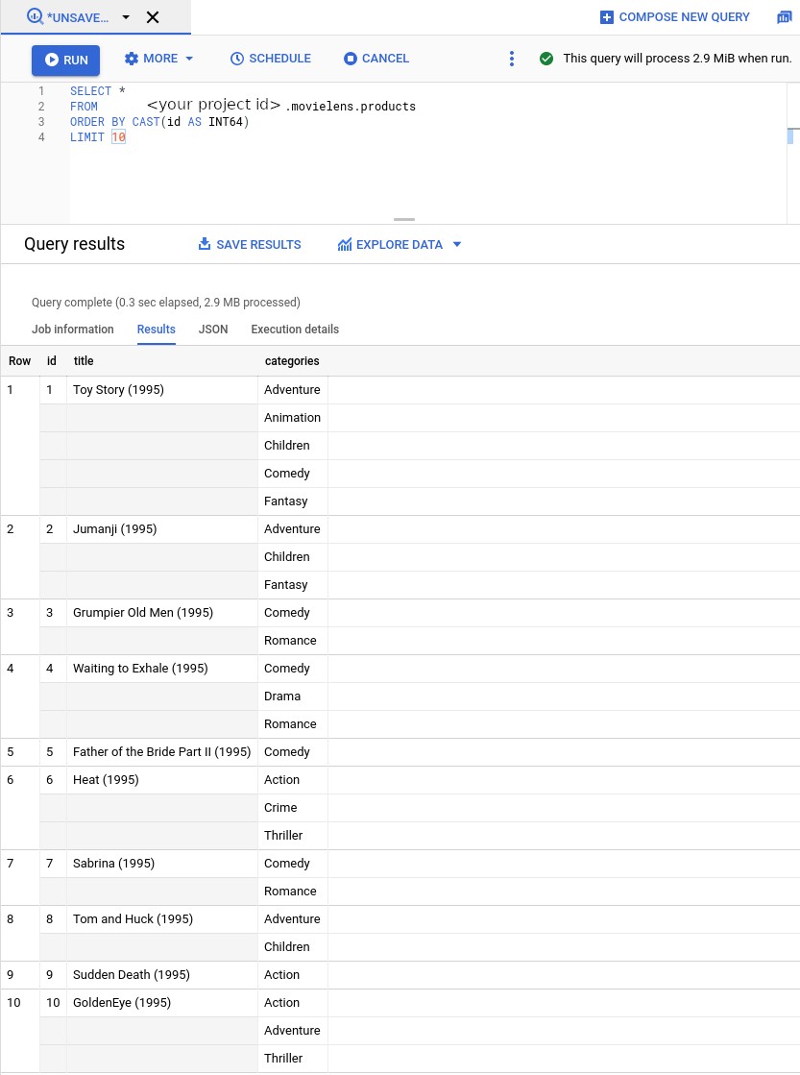Click the plus icon on COMPOSE NEW QUERY
This screenshot has width=800, height=1075.
(606, 16)
